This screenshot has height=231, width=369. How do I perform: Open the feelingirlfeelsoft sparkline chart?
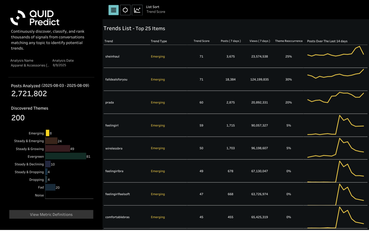[x=335, y=194]
